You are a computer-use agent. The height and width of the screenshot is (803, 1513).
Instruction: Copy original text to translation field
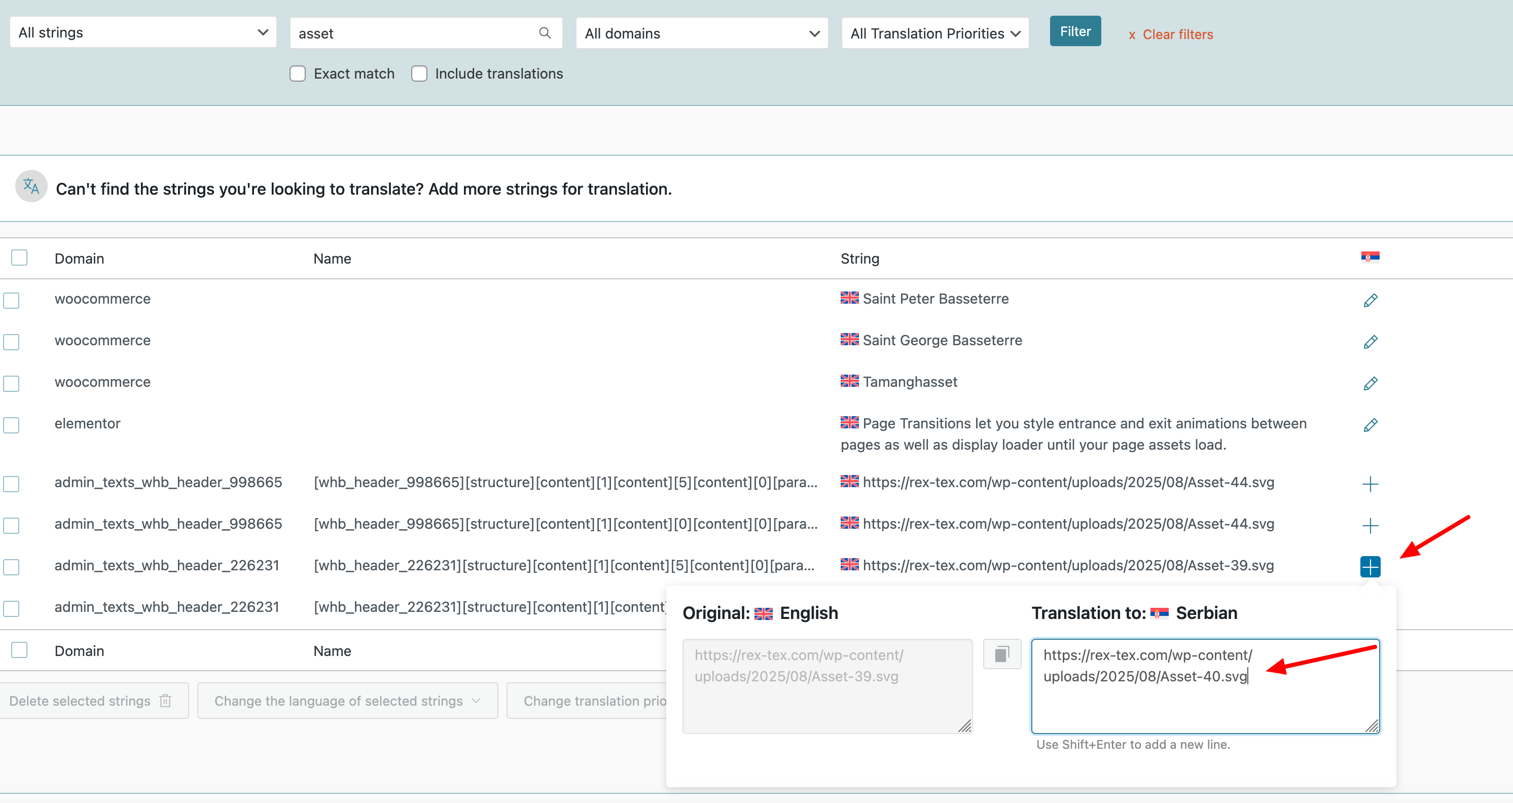[x=1002, y=654]
